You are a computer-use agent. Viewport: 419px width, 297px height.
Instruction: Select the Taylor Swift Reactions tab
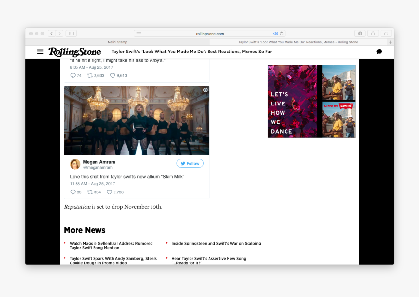coord(298,42)
